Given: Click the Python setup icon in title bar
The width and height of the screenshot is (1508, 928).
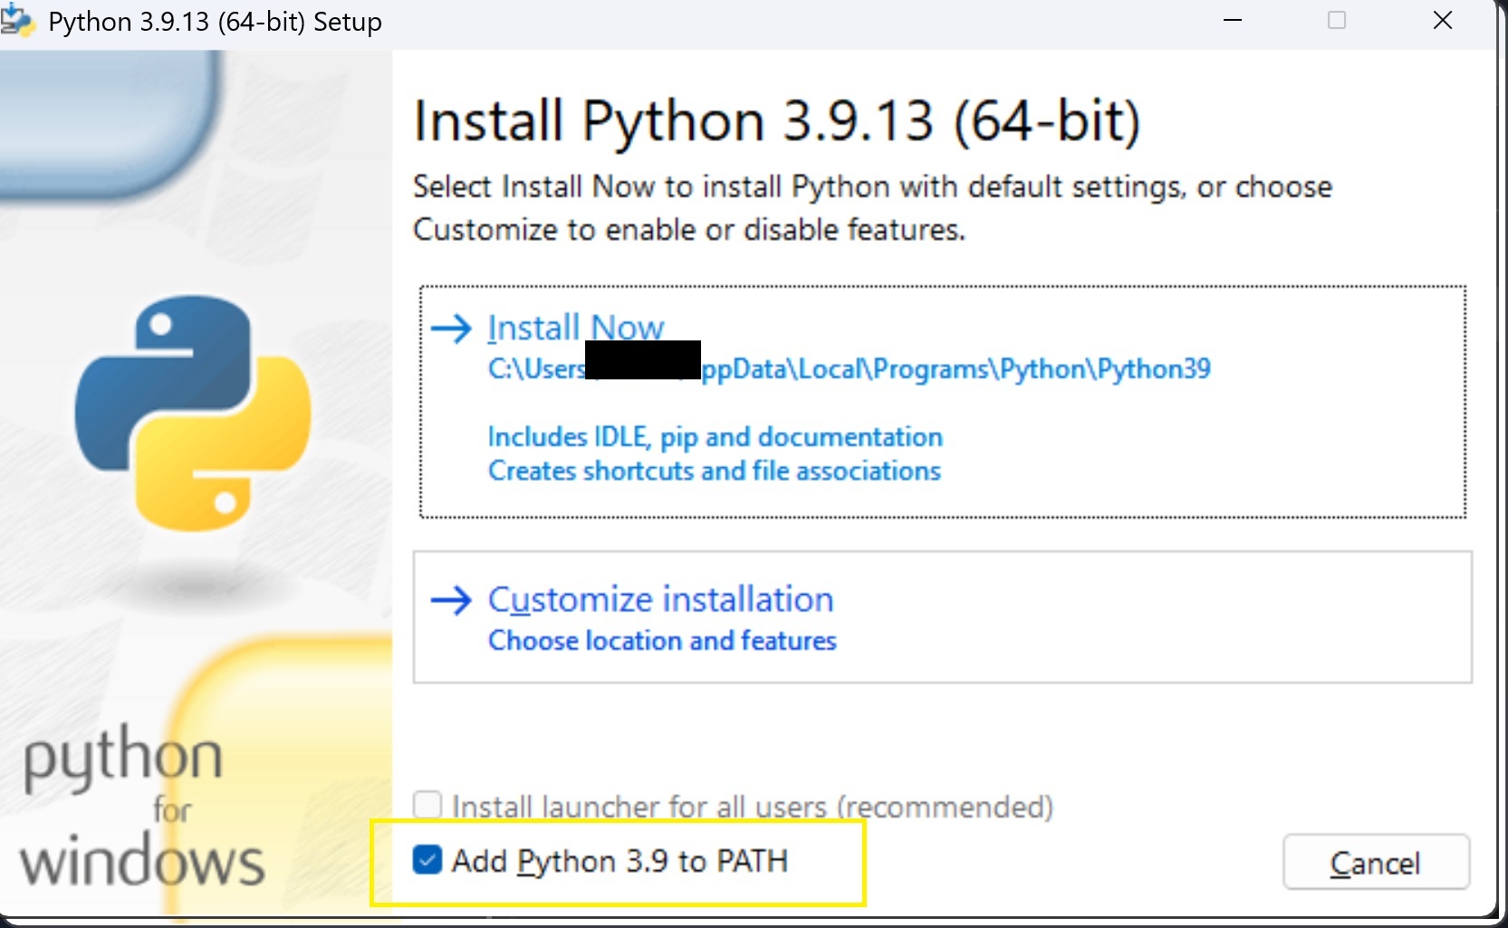Looking at the screenshot, I should coord(16,20).
